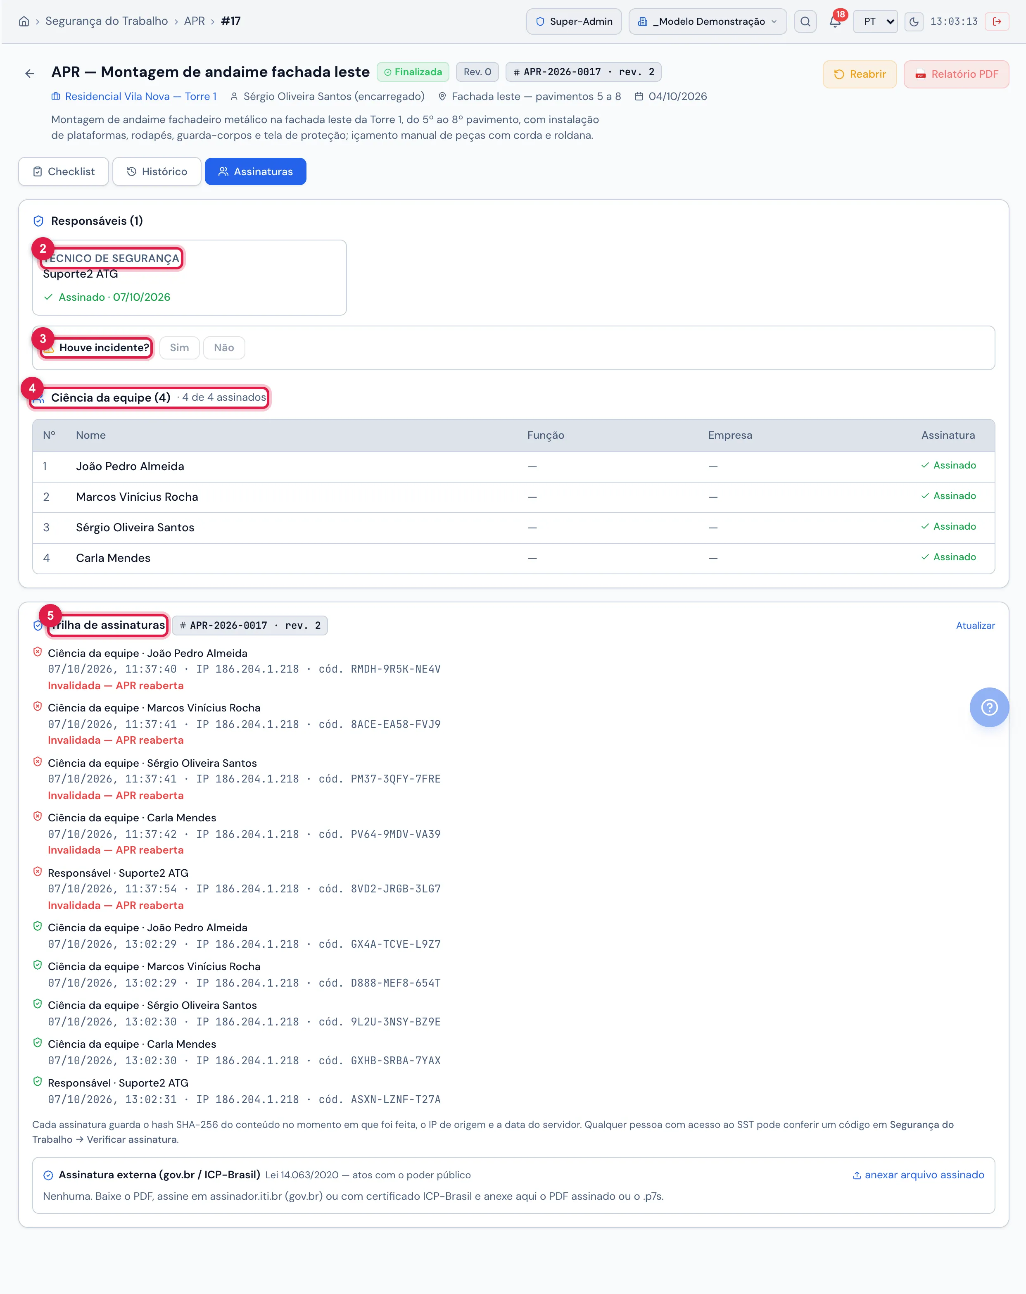Generate the Relatório PDF

pos(956,74)
